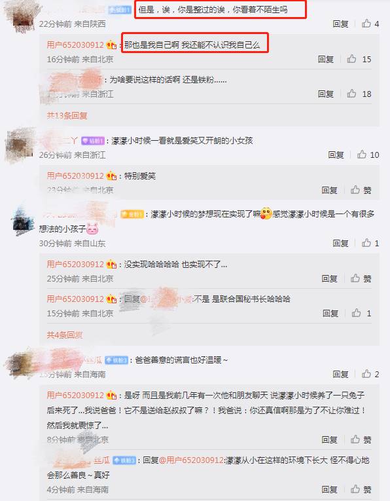
Task: Like the reply about 联合国秘书长
Action: click(x=361, y=313)
